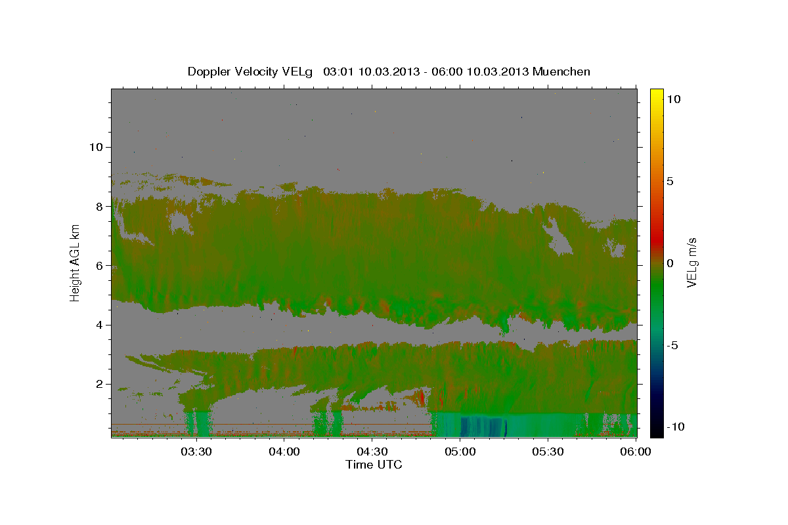The image size is (788, 525).
Task: Click the '05:30' time tick label
Action: [x=548, y=451]
